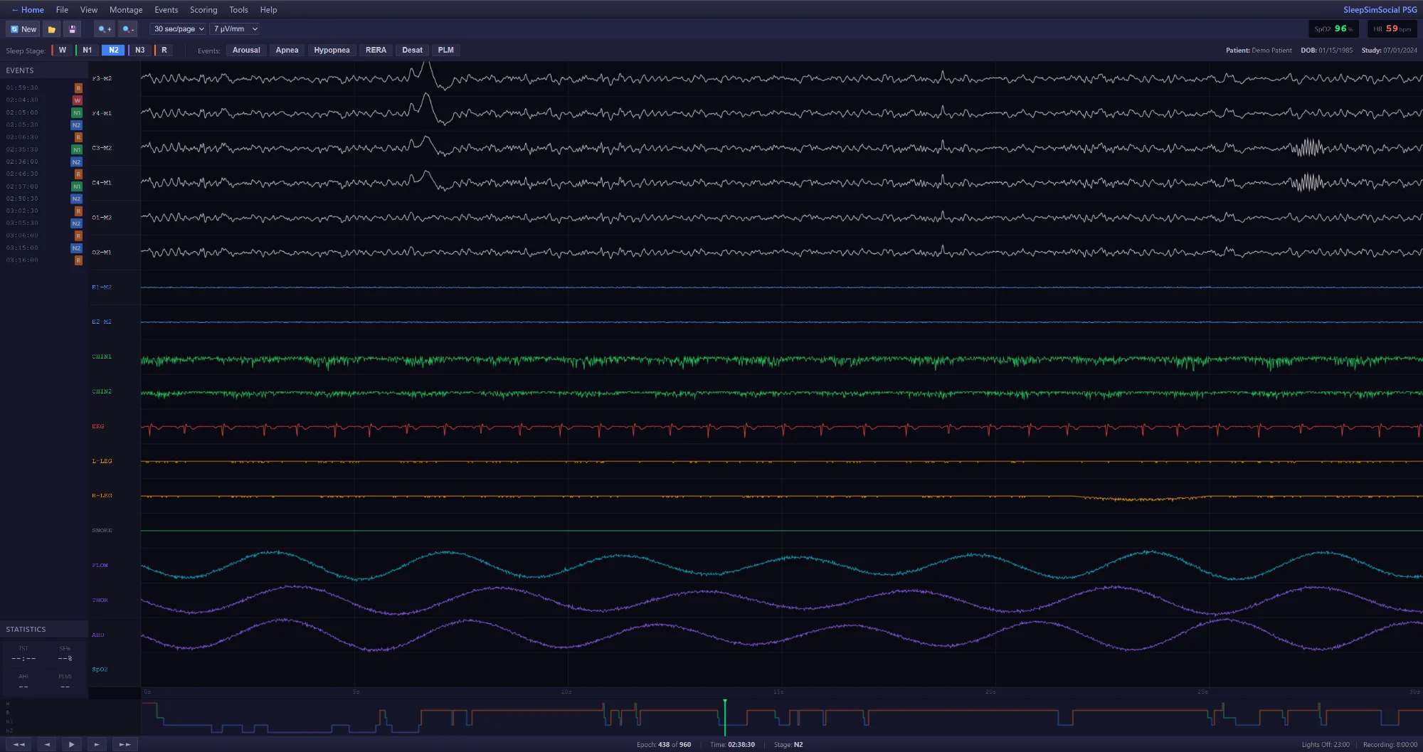
Task: Open the Scoring menu
Action: (203, 10)
